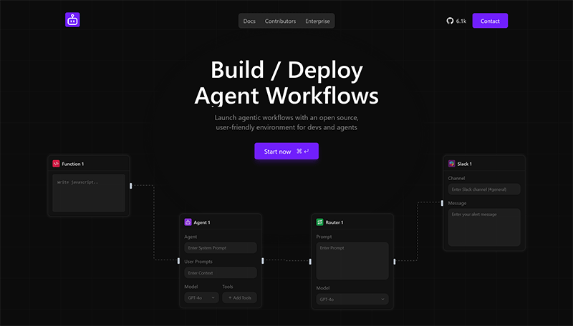The height and width of the screenshot is (326, 573).
Task: Focus the Slack alert message textarea
Action: pyautogui.click(x=484, y=227)
